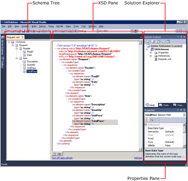
Task: Open the Edit menu
Action: tap(10, 26)
